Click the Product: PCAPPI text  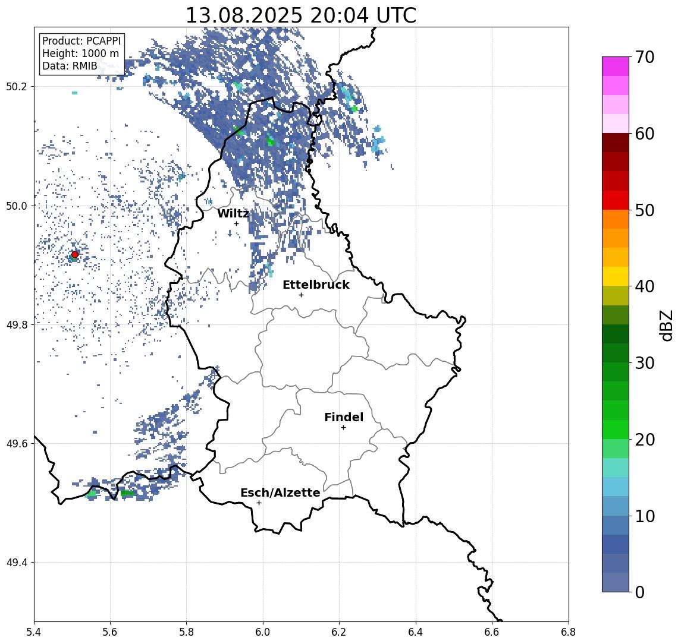click(x=81, y=41)
